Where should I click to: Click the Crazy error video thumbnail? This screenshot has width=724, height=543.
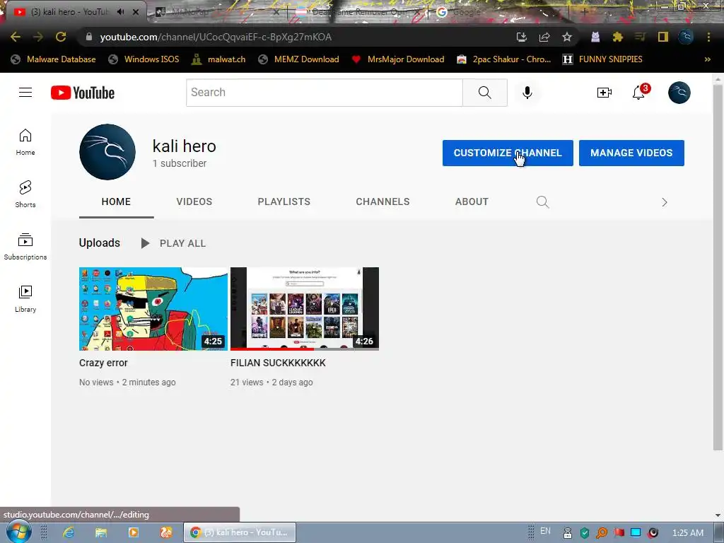pyautogui.click(x=153, y=309)
